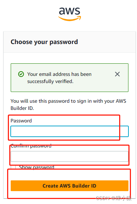Focus the Confirm password input field
This screenshot has height=204, width=137.
[x=70, y=156]
